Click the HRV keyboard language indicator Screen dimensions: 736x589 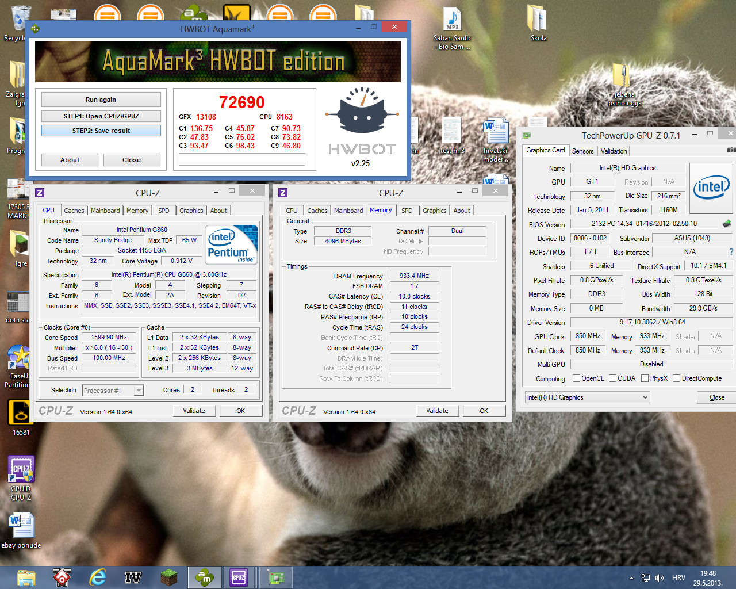678,578
